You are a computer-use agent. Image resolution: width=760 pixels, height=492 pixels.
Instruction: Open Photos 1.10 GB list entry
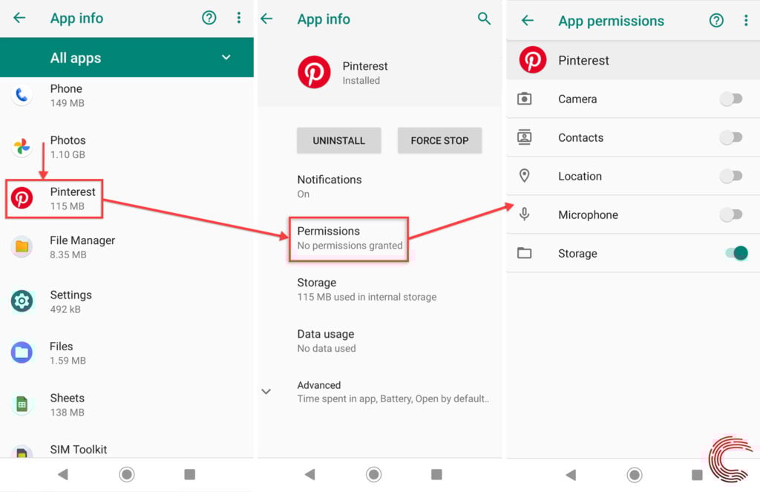coord(126,147)
